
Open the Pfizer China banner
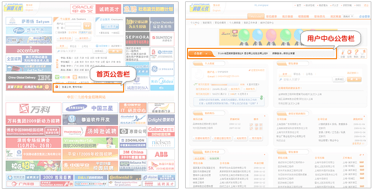(29, 31)
